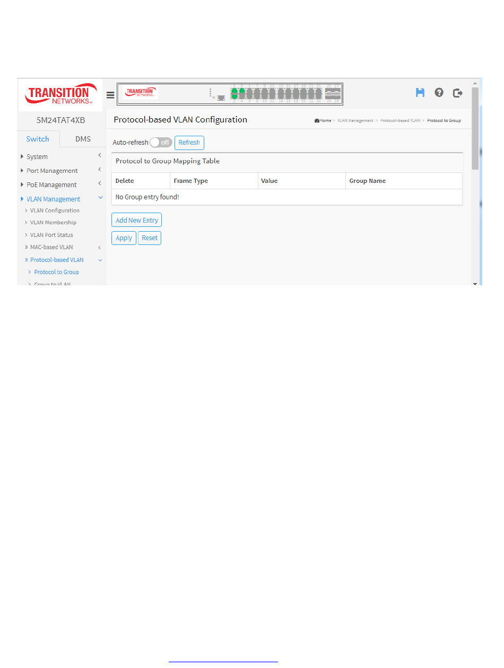Click the Transition Networks logo in sidebar
The width and height of the screenshot is (504, 668).
(60, 94)
